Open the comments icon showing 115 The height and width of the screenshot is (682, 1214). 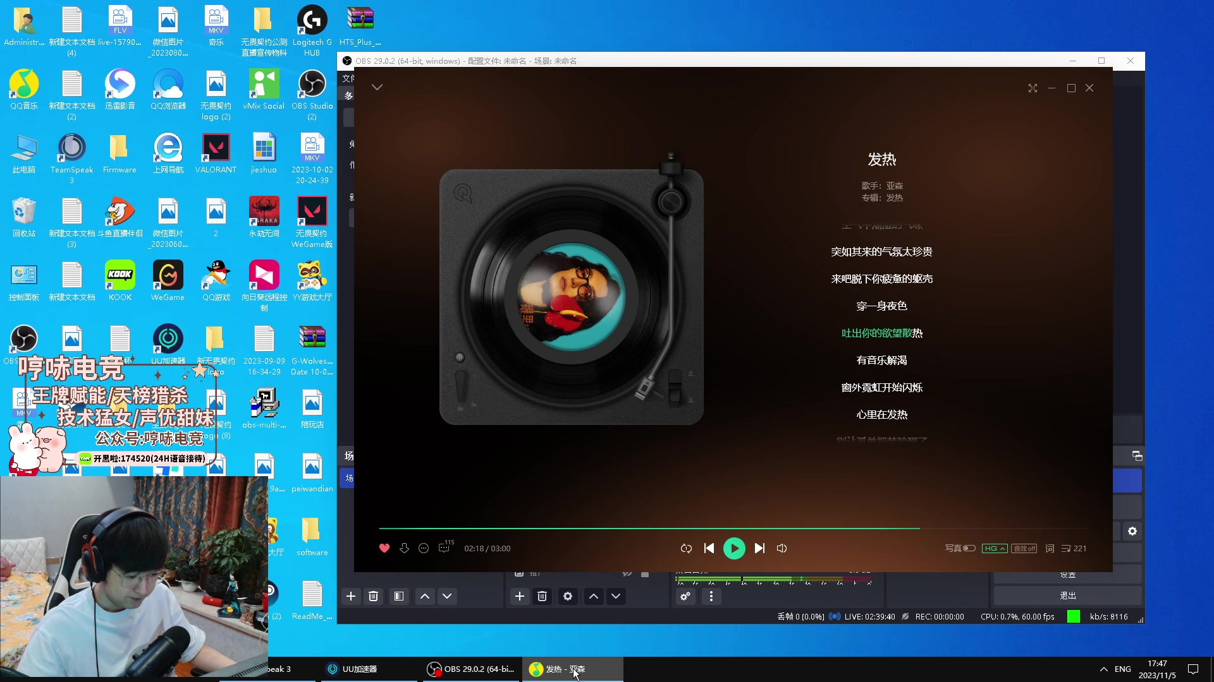446,547
